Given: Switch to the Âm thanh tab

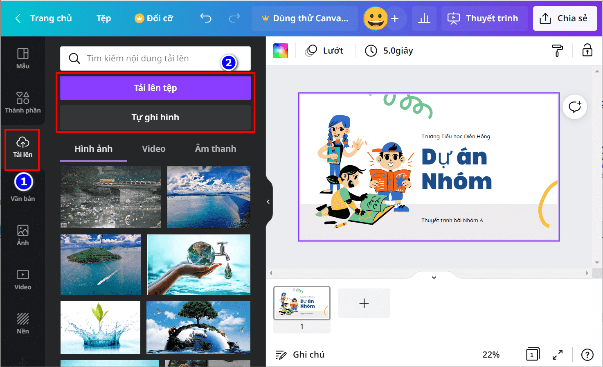Looking at the screenshot, I should click(x=216, y=149).
